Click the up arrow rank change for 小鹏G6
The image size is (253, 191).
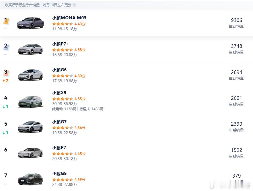point(5,80)
